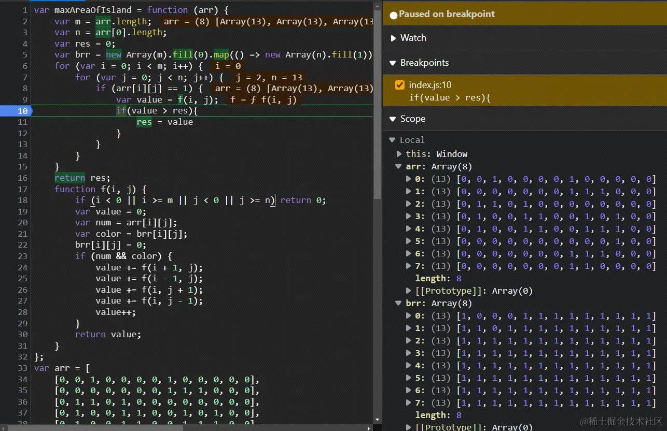The width and height of the screenshot is (667, 431).
Task: Expand the [[Prototype]] entry under arr
Action: pyautogui.click(x=408, y=291)
